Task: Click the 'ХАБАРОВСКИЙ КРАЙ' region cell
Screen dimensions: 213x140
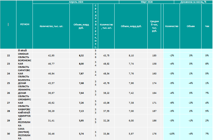Action: tap(24, 111)
